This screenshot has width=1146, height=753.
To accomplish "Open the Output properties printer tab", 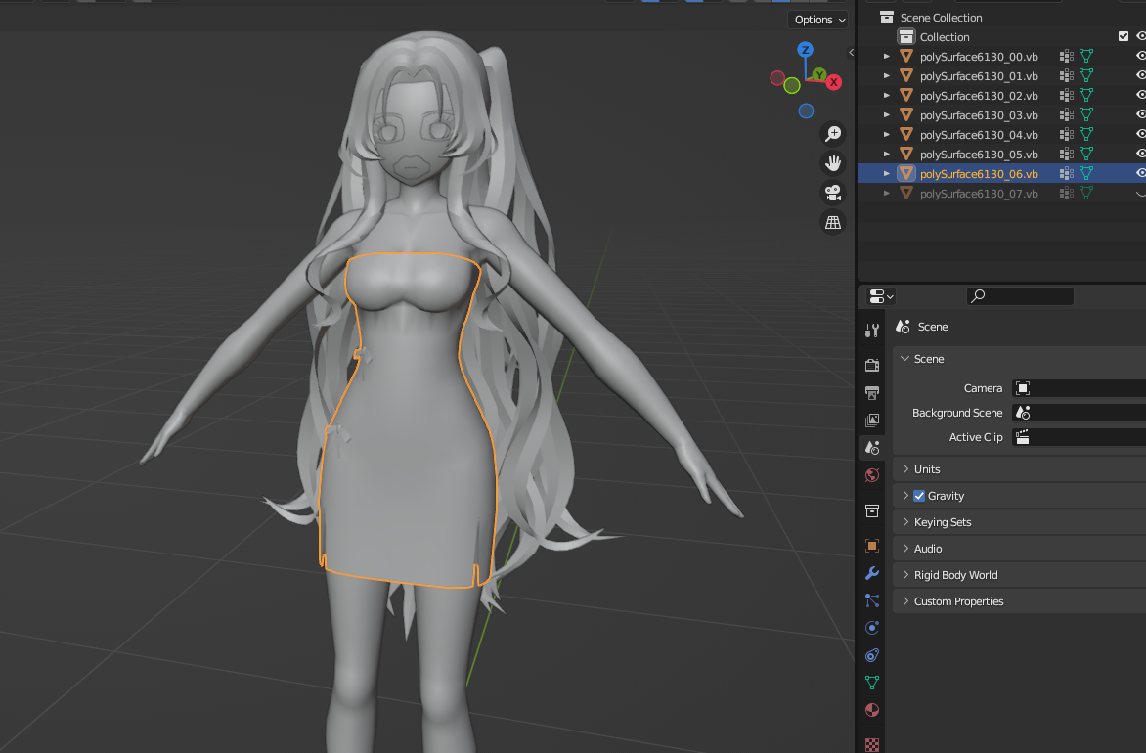I will click(872, 392).
